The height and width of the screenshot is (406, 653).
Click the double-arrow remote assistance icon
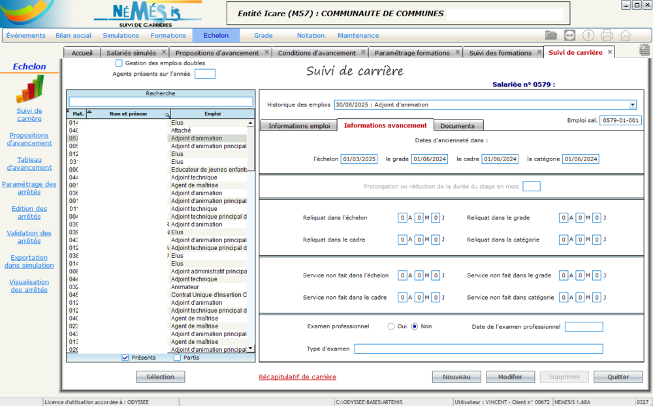click(569, 35)
